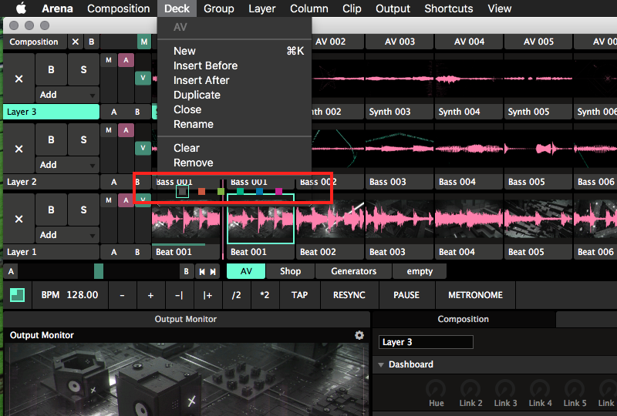Toggle the Composition master M button
Image resolution: width=617 pixels, height=416 pixels.
point(144,42)
